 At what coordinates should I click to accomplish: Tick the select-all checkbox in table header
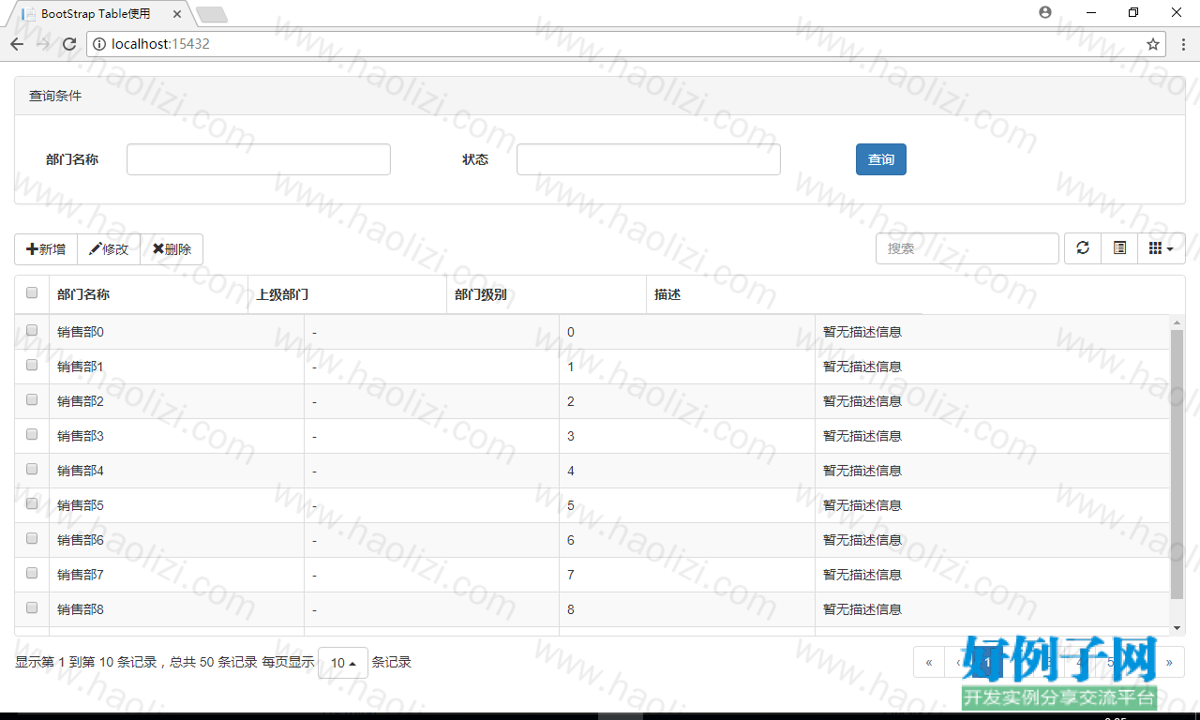point(32,292)
